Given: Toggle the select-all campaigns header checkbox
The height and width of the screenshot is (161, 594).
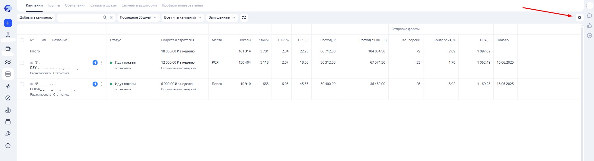Looking at the screenshot, I should 22,40.
